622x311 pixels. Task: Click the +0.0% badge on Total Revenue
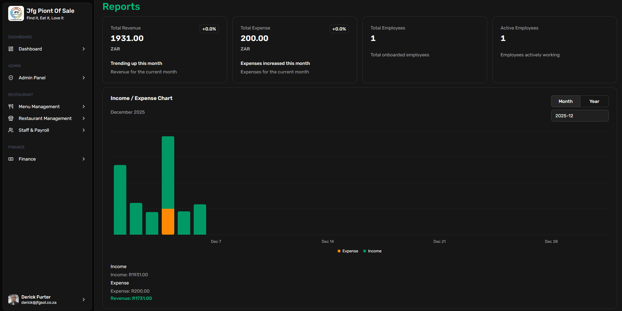[209, 29]
